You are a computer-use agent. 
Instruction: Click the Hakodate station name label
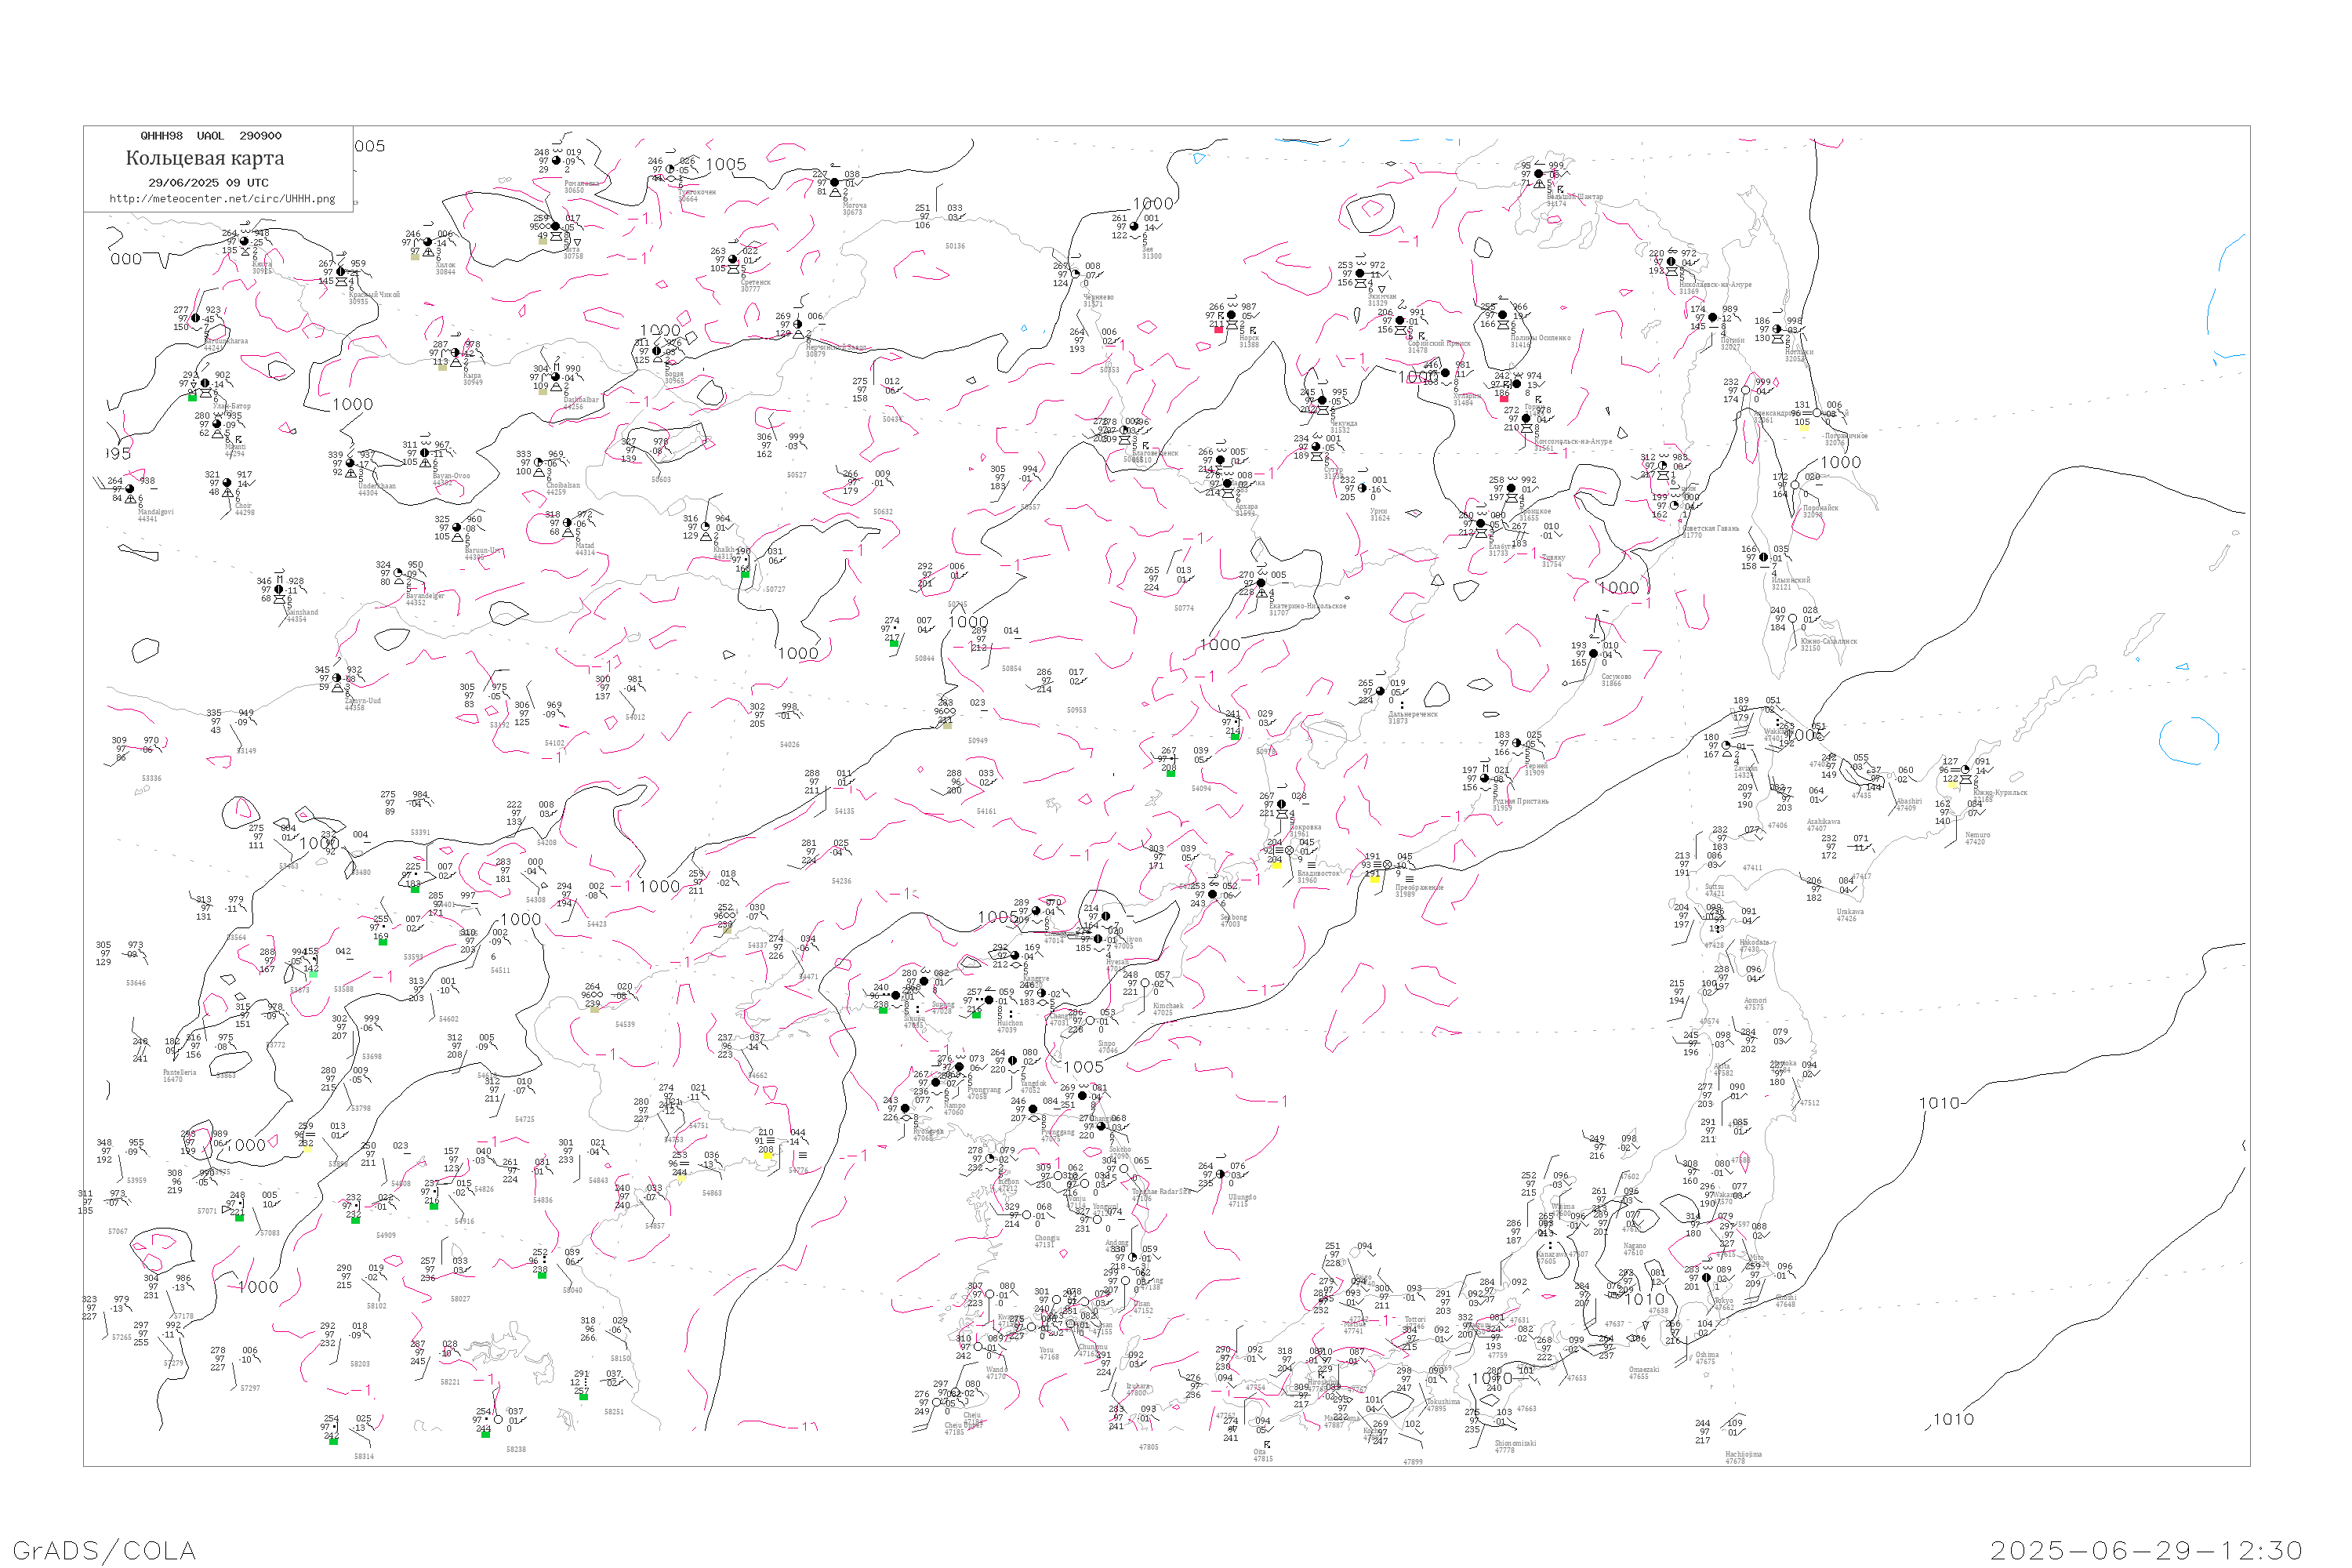[1754, 942]
